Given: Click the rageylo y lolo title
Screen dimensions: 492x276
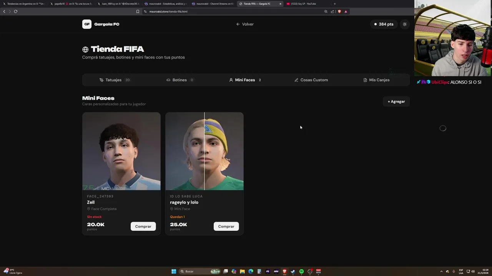Looking at the screenshot, I should [x=184, y=202].
